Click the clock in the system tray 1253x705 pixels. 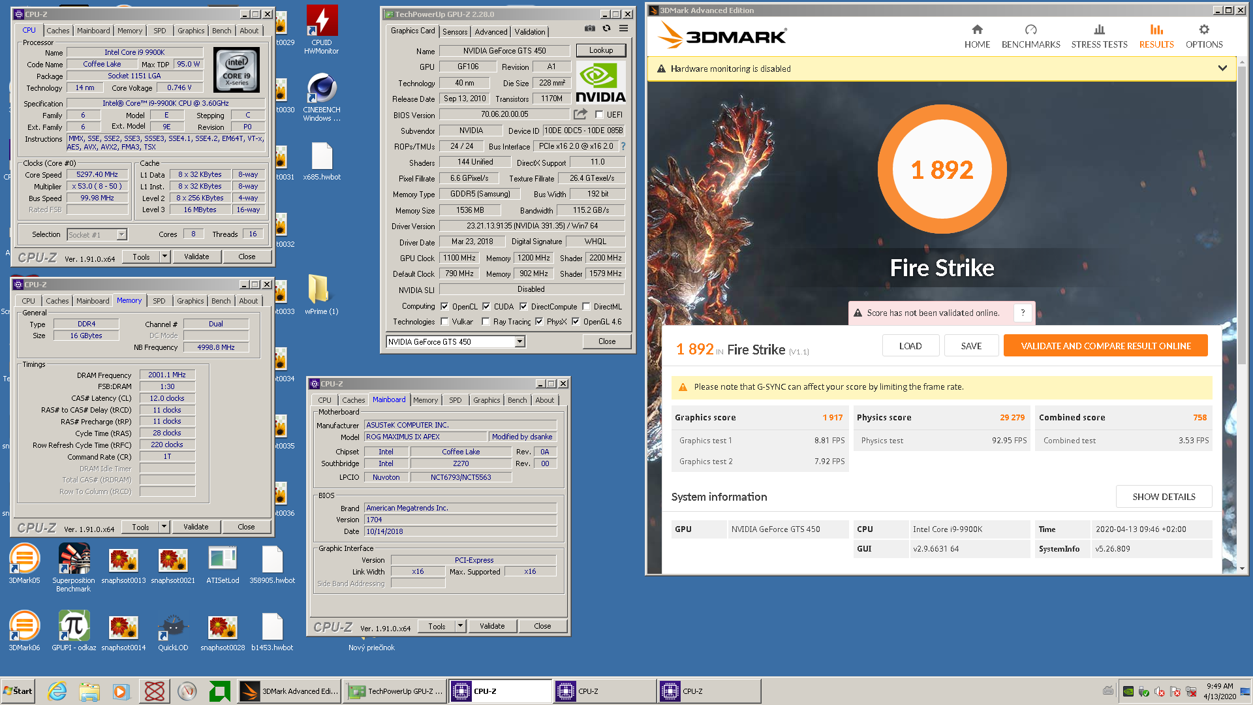tap(1220, 691)
